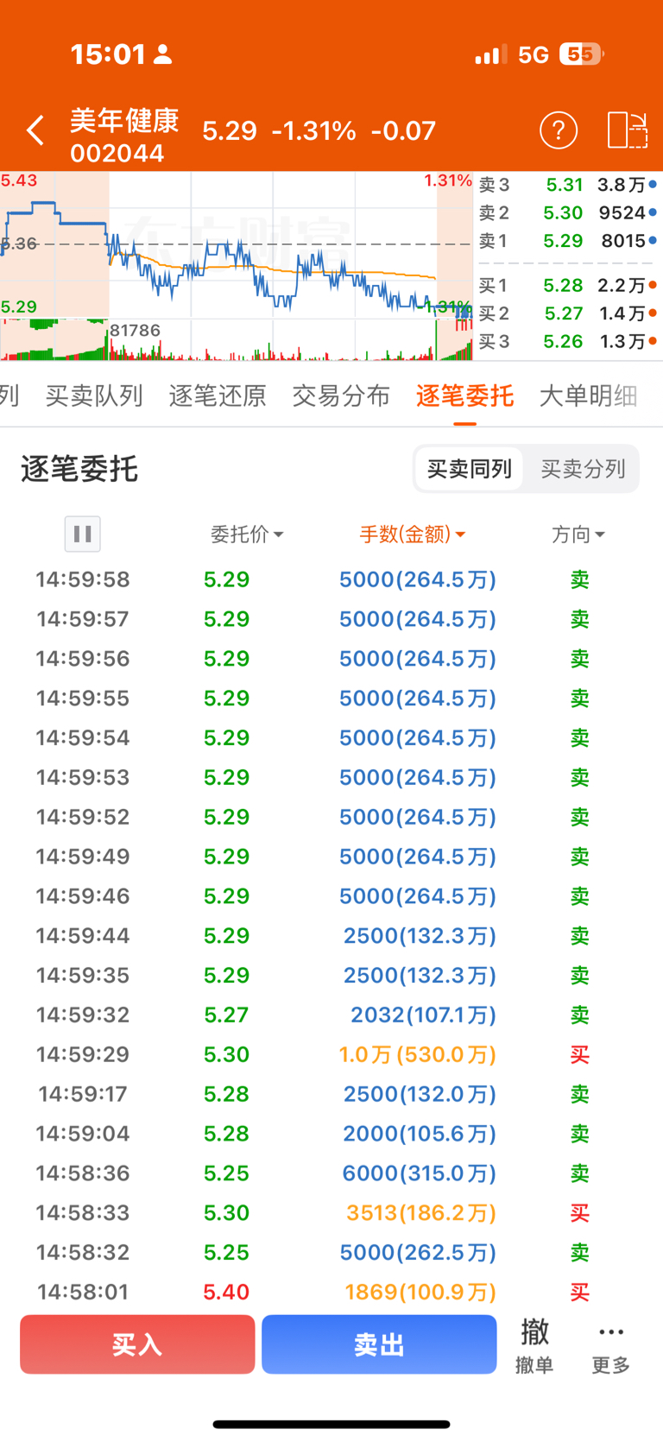The image size is (663, 1442).
Task: Tap the 逐笔委托 section heading
Action: [x=79, y=469]
